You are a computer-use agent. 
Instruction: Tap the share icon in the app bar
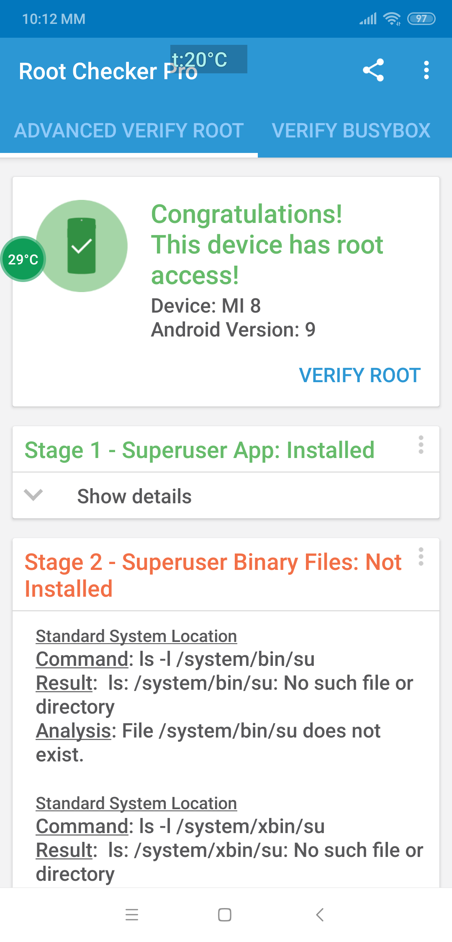pos(373,70)
